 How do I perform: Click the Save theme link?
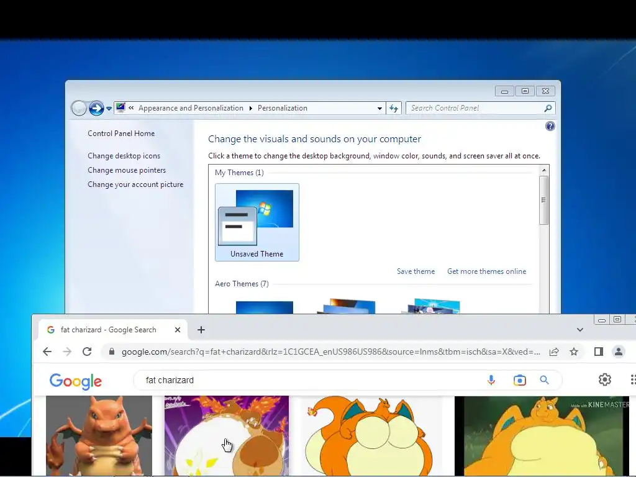(x=416, y=271)
